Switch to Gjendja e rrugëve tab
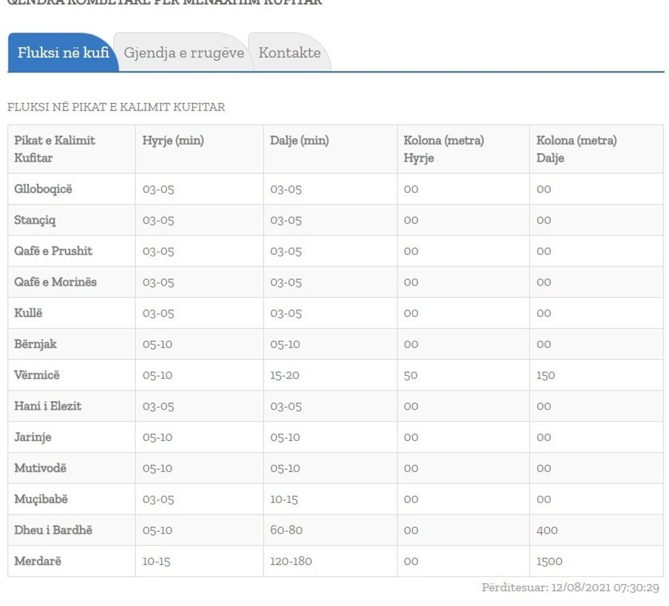 (184, 53)
